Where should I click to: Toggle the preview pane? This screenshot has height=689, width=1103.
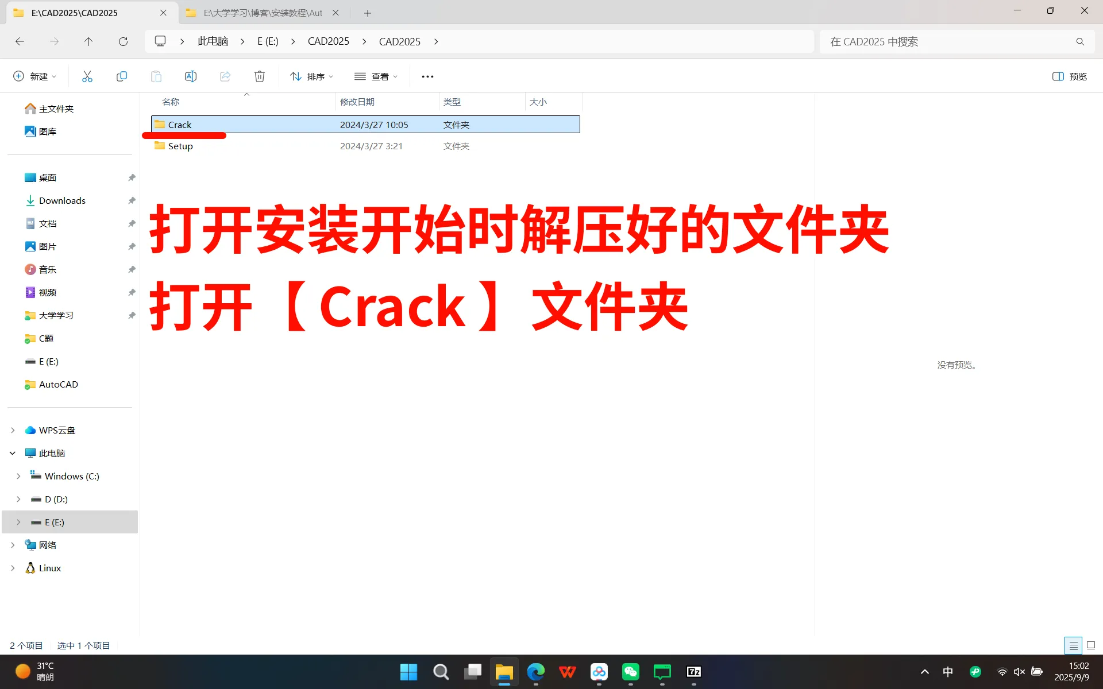click(x=1069, y=76)
